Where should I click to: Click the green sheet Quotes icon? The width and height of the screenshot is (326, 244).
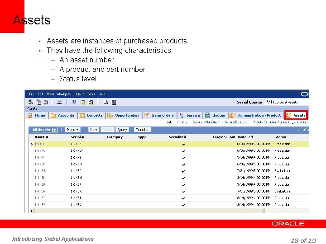[207, 115]
